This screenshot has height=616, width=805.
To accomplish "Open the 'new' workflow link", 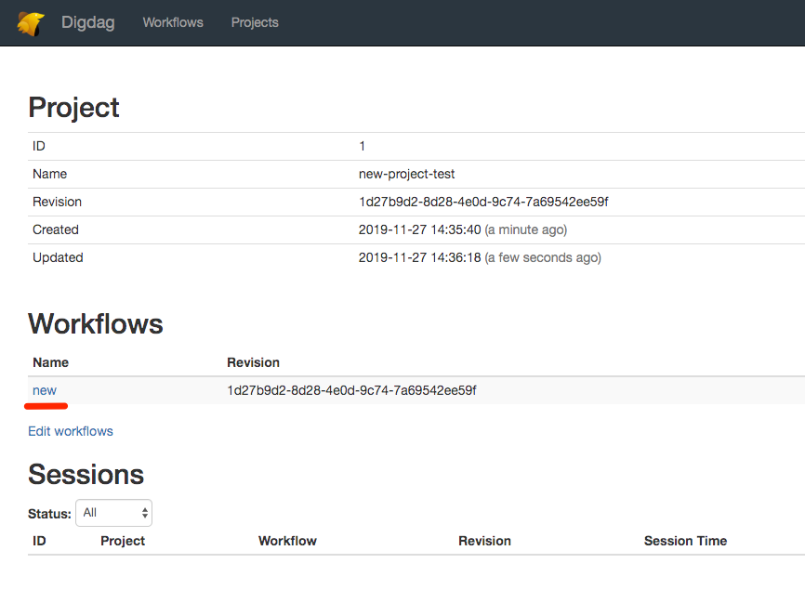I will click(x=45, y=390).
